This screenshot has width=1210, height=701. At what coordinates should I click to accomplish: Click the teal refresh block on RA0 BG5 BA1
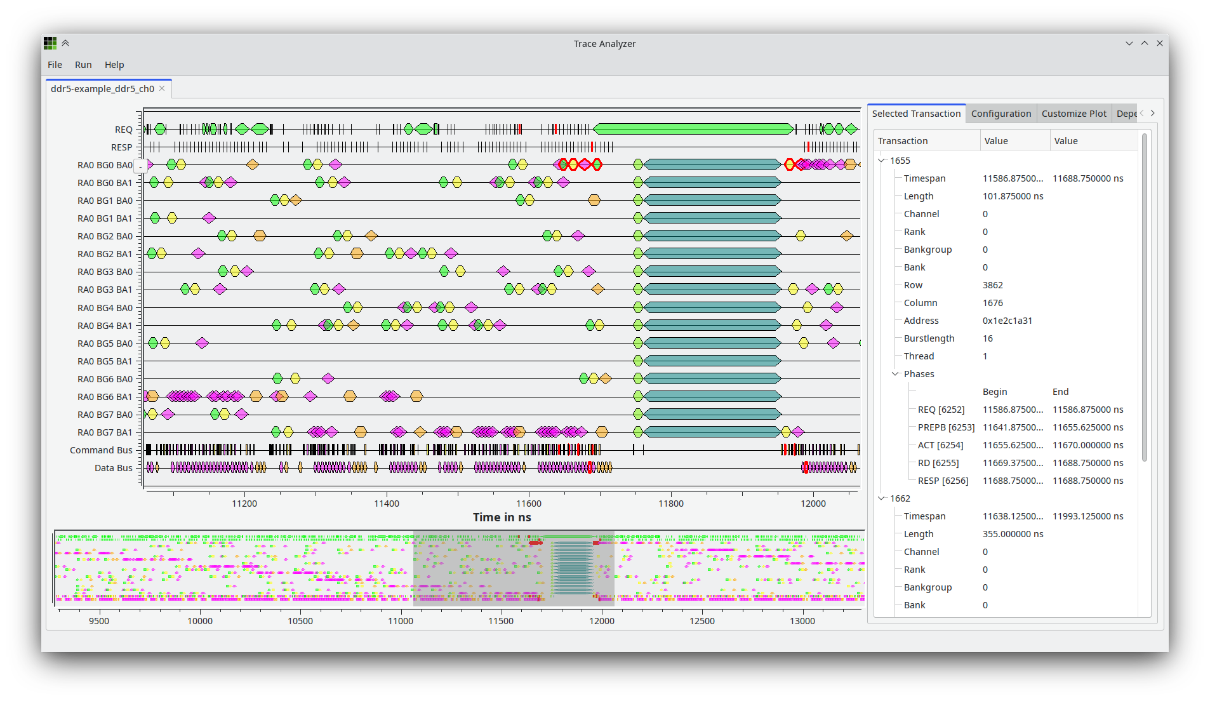point(711,361)
